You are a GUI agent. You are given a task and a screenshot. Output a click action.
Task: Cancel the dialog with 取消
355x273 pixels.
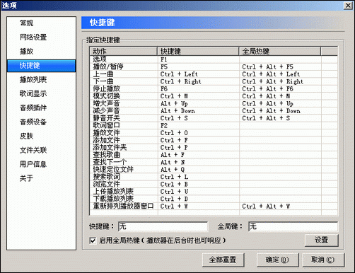(x=323, y=260)
